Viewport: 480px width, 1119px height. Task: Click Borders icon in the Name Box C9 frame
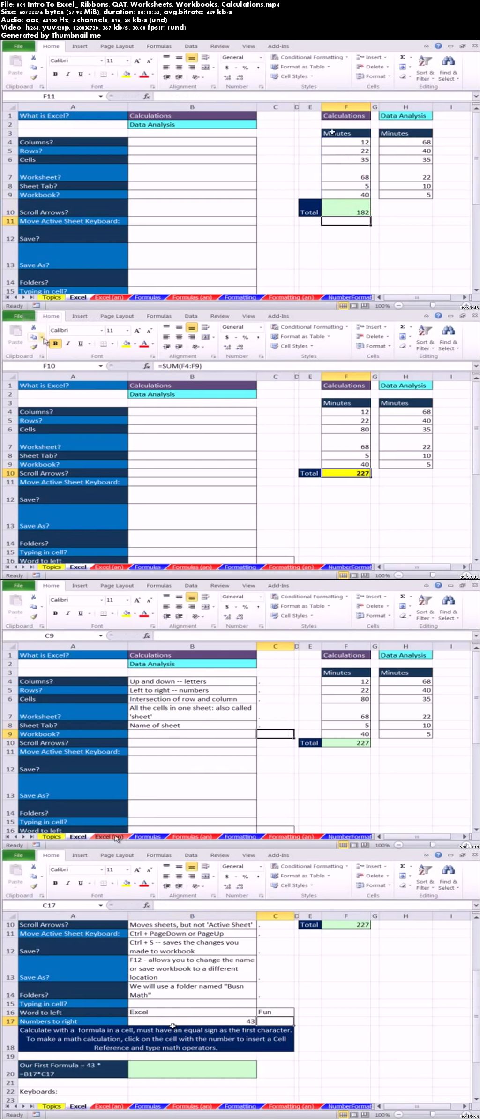104,613
